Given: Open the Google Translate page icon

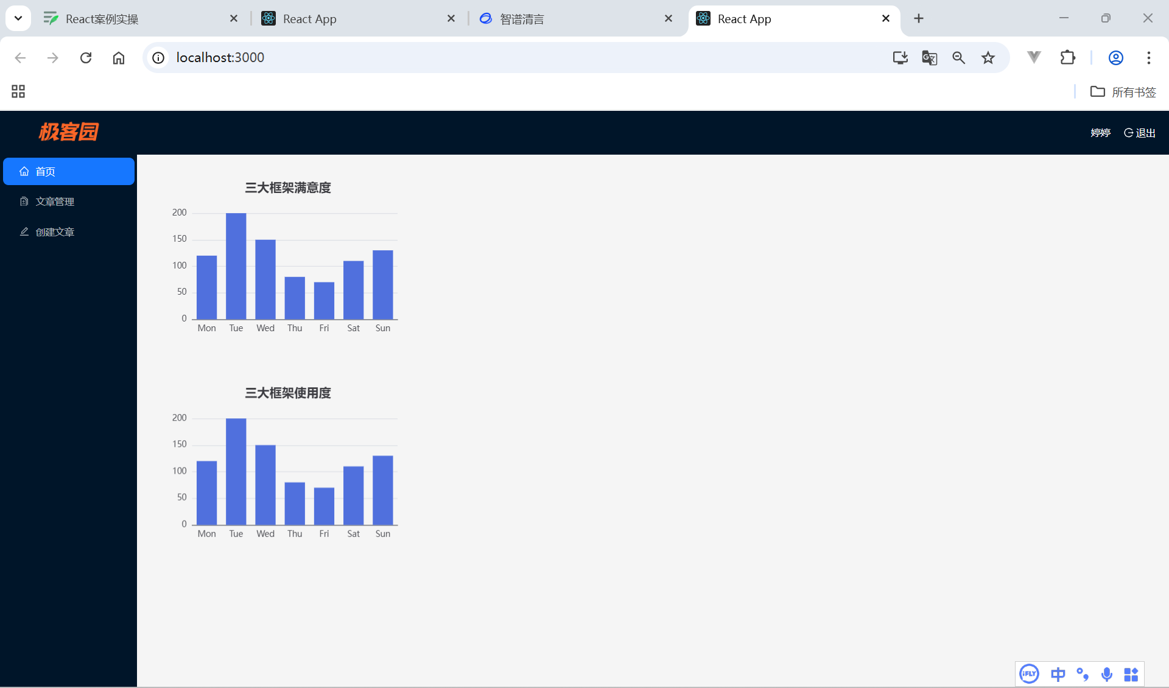Looking at the screenshot, I should [x=929, y=58].
